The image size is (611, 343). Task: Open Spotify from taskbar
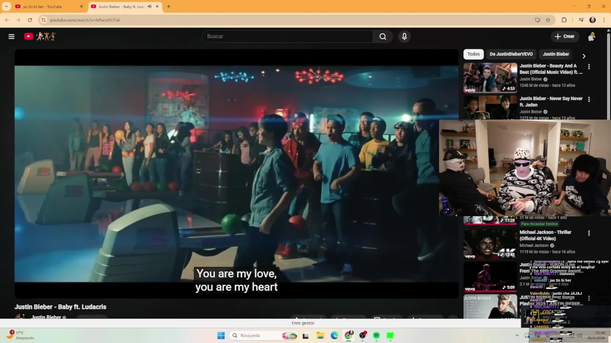click(x=376, y=335)
